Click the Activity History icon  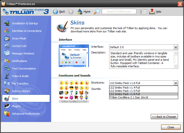(7, 91)
